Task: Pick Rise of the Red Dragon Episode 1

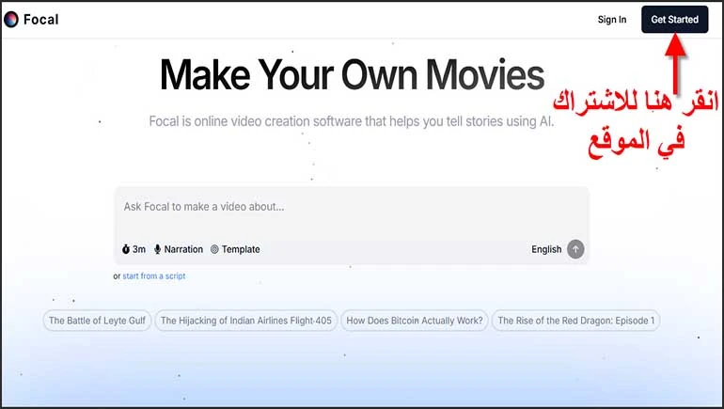Action: (x=575, y=321)
